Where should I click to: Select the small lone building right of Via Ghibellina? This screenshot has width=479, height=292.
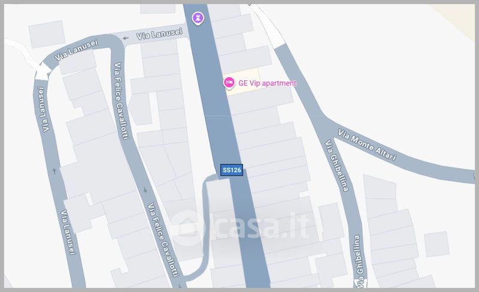coord(437,244)
